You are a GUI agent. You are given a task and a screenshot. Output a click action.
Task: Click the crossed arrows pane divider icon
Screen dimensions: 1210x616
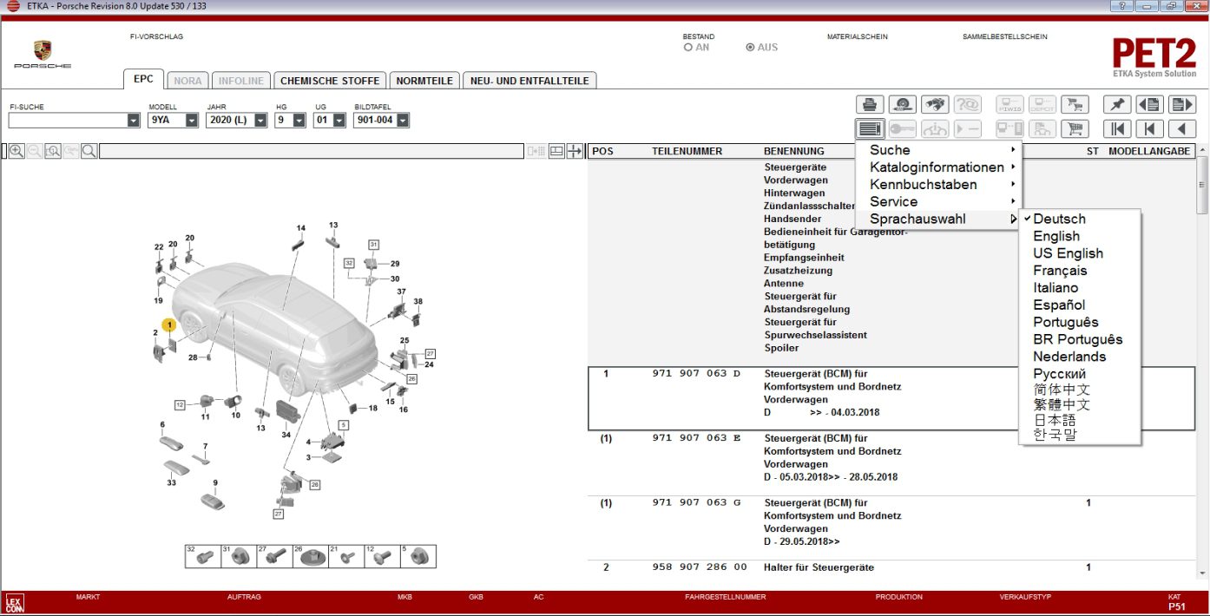coord(575,151)
